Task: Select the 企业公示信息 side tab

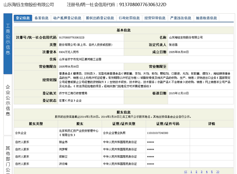Action: (x=8, y=105)
